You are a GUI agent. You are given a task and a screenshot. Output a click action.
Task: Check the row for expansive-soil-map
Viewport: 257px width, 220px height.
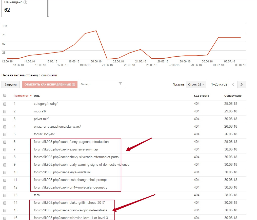[5, 149]
